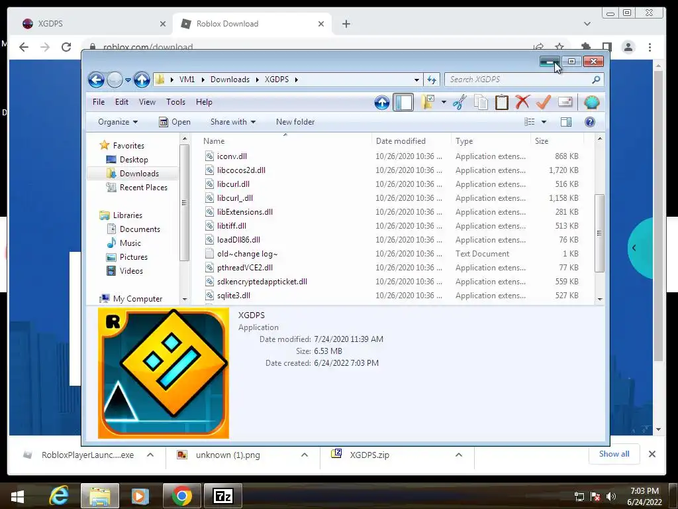This screenshot has height=509, width=678.
Task: Expand breadcrumb arrow after VM1
Action: [203, 80]
